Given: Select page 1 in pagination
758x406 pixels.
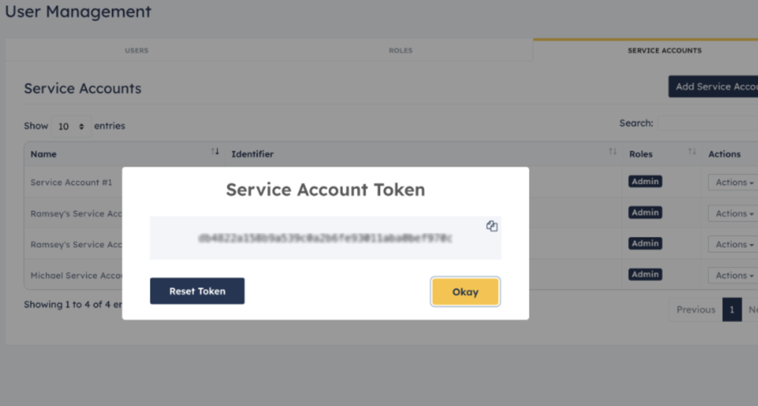Looking at the screenshot, I should [x=732, y=309].
